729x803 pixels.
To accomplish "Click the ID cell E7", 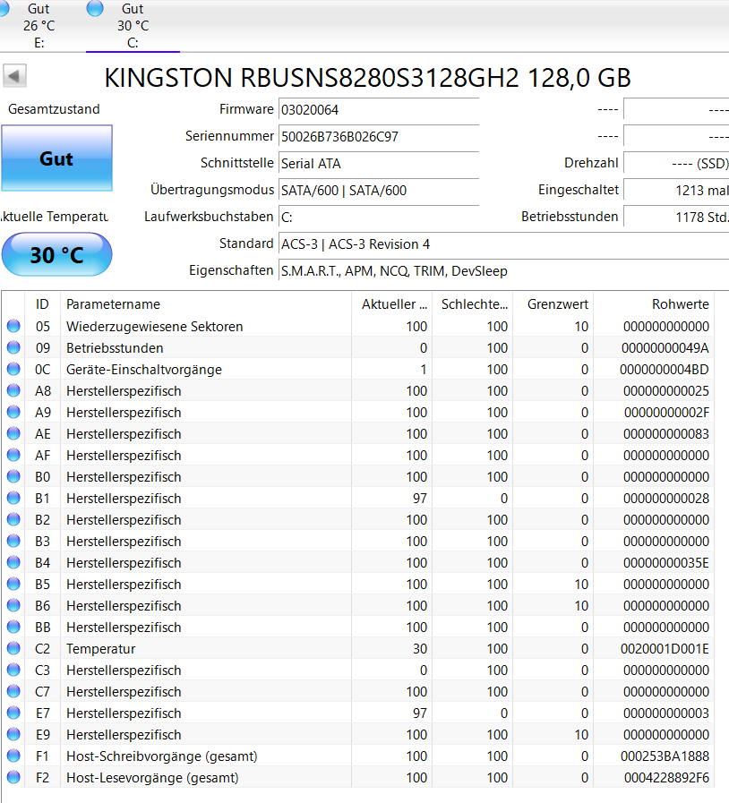I will click(x=42, y=713).
